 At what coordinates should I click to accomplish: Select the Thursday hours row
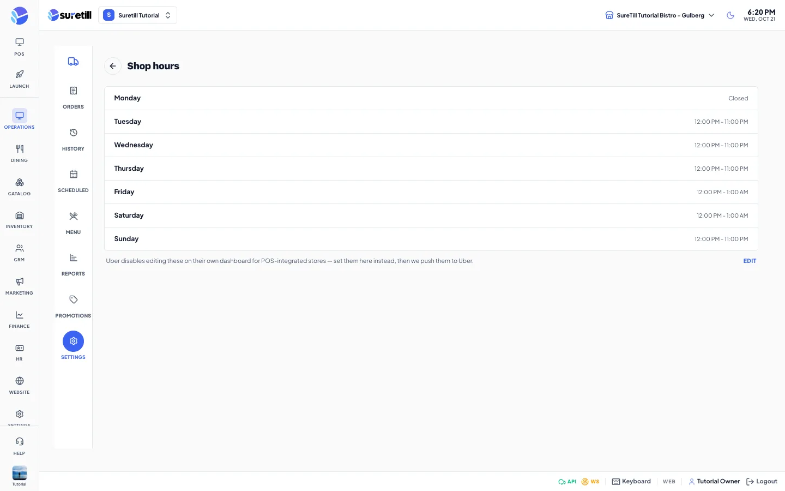point(431,169)
